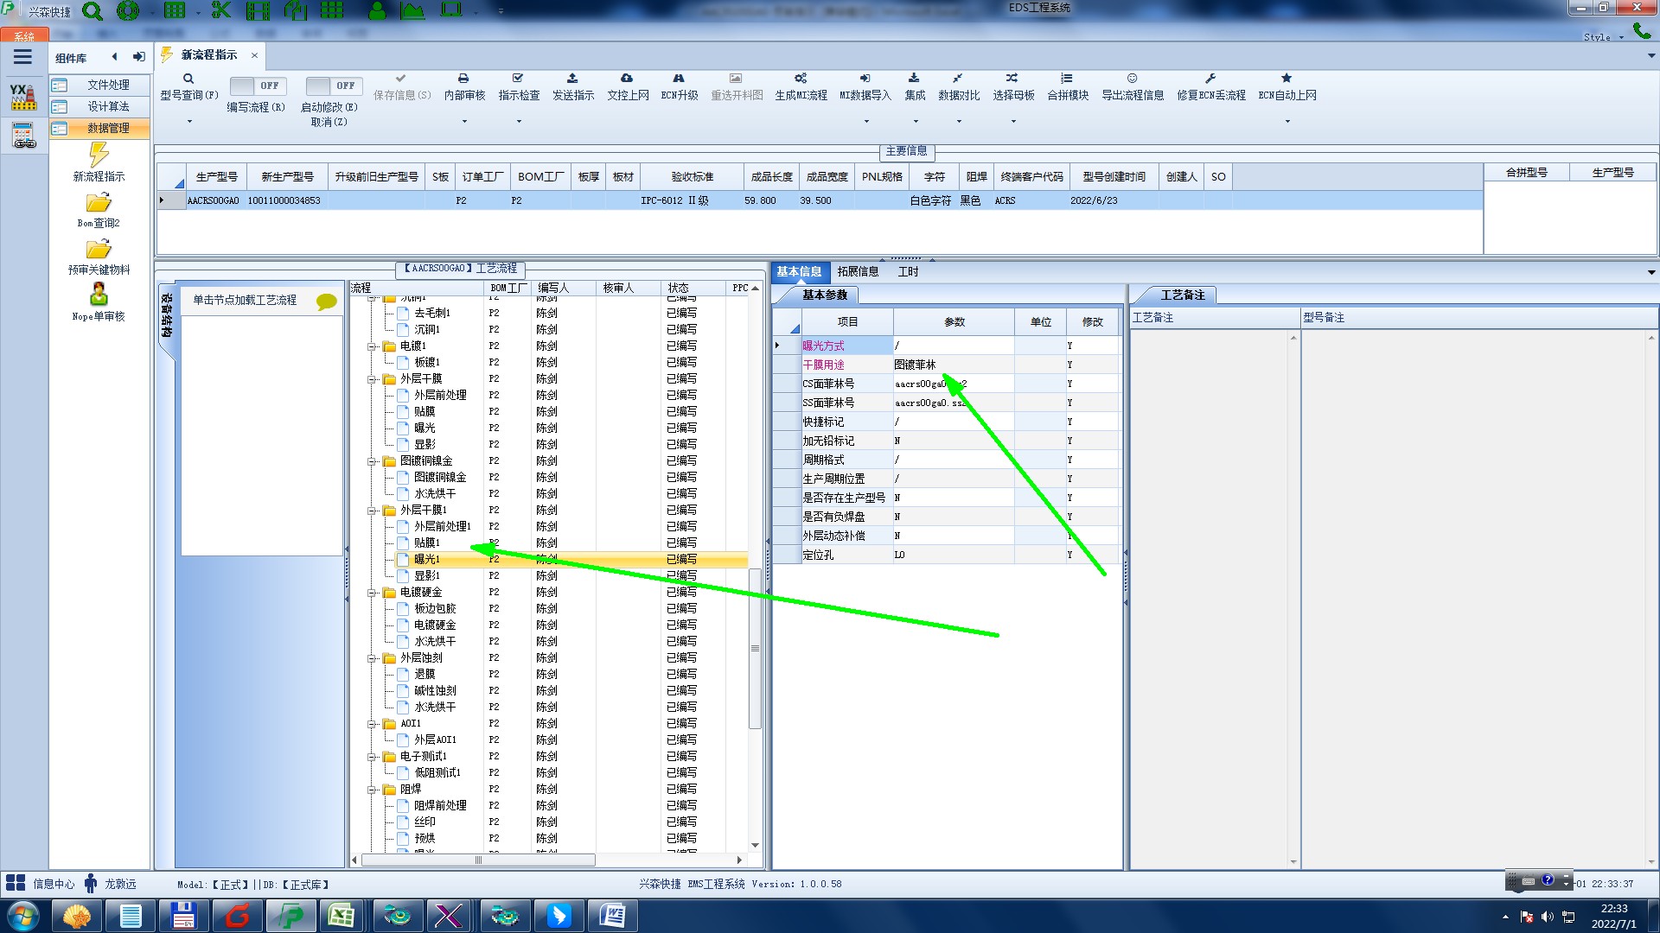Click the green user icon in title bar
The width and height of the screenshot is (1660, 933).
click(377, 11)
